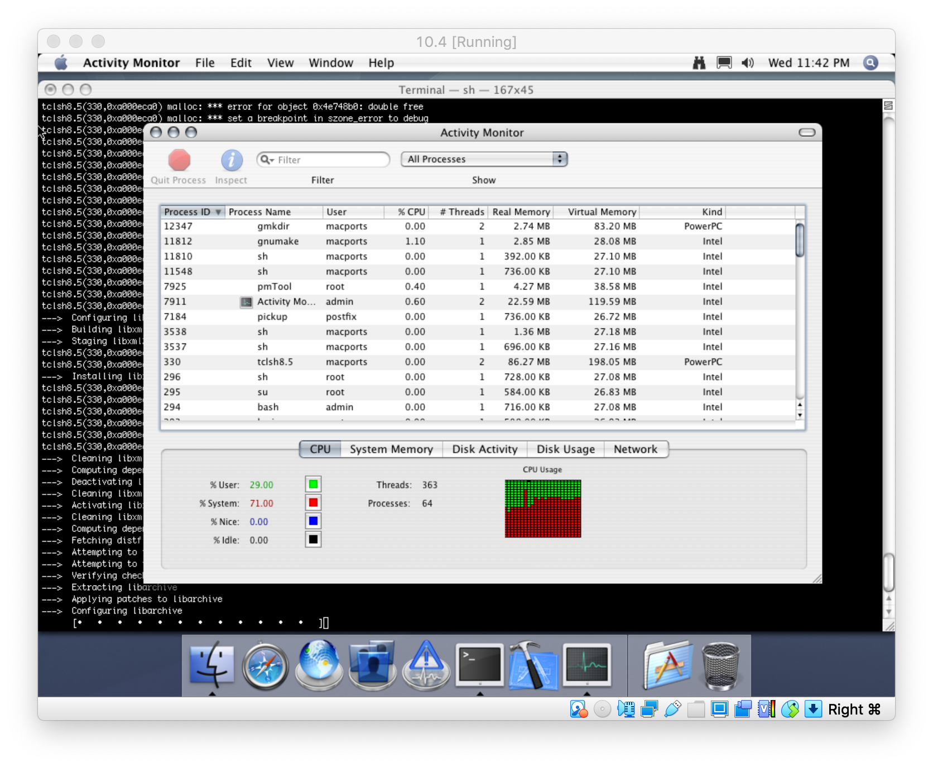Select the pmTool process row

pos(478,286)
